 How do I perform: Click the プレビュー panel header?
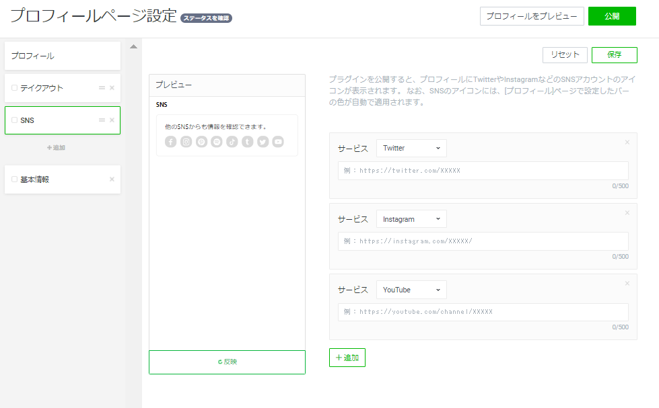click(x=227, y=85)
